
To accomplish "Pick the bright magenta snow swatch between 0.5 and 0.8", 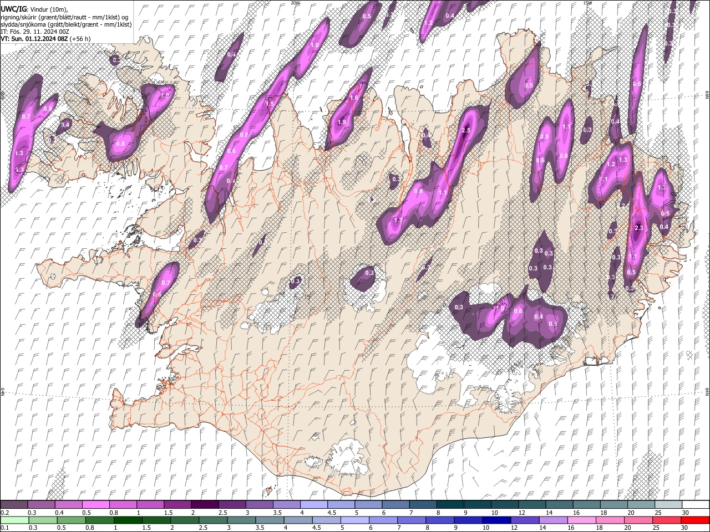I will 95,505.
